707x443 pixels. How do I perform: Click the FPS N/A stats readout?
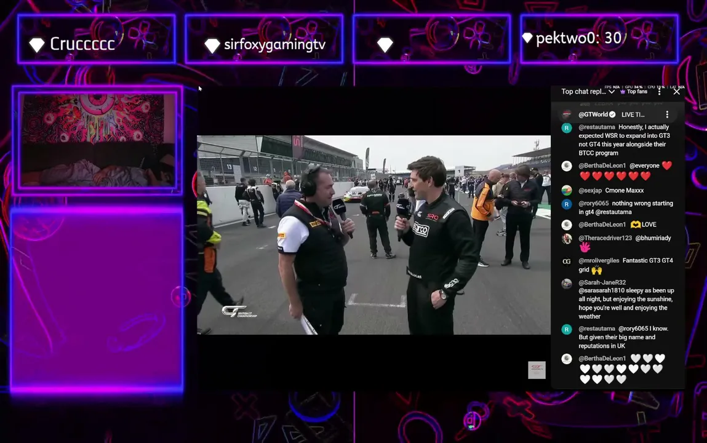coord(612,87)
